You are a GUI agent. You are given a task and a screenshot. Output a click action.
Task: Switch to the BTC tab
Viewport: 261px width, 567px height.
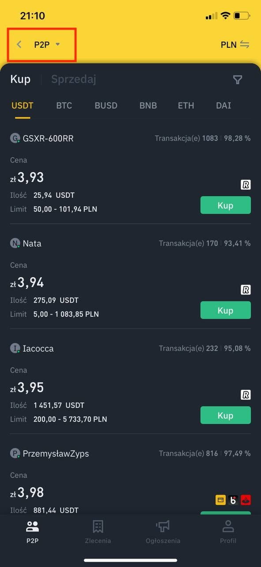pyautogui.click(x=64, y=105)
